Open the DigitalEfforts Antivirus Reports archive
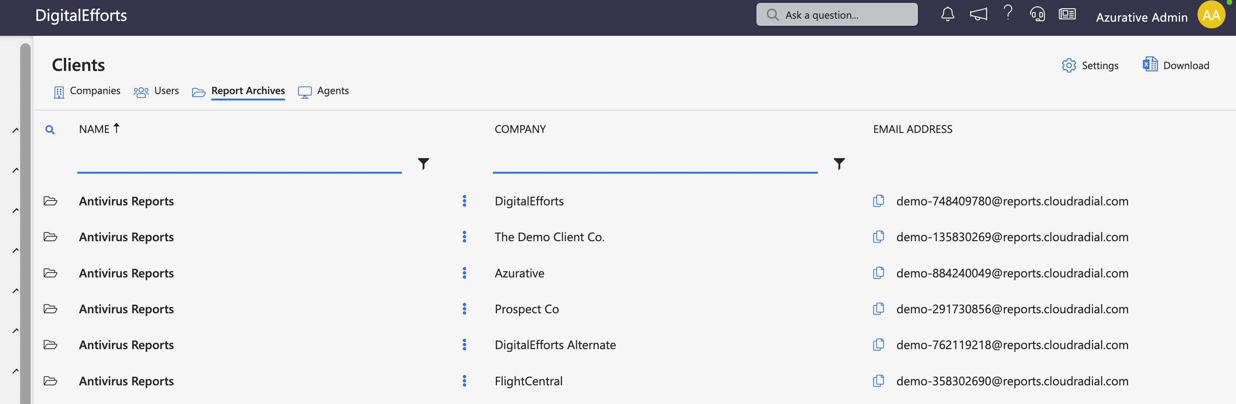Viewport: 1236px width, 404px height. (x=126, y=201)
